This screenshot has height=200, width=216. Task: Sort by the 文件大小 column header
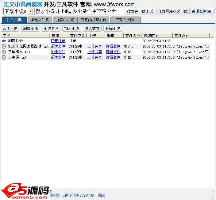click(133, 35)
